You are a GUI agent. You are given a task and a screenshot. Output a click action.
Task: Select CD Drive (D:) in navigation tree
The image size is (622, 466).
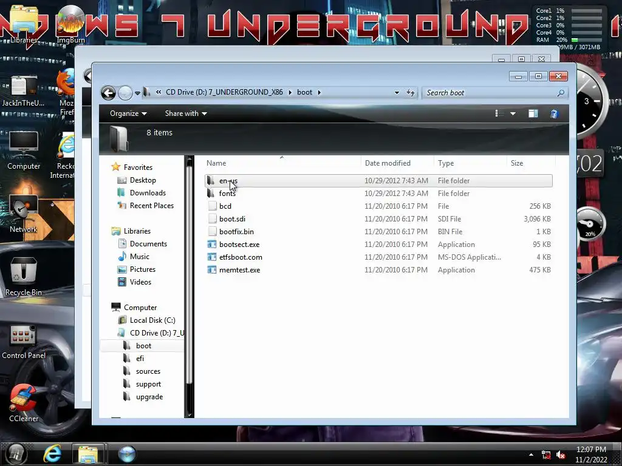pos(157,333)
